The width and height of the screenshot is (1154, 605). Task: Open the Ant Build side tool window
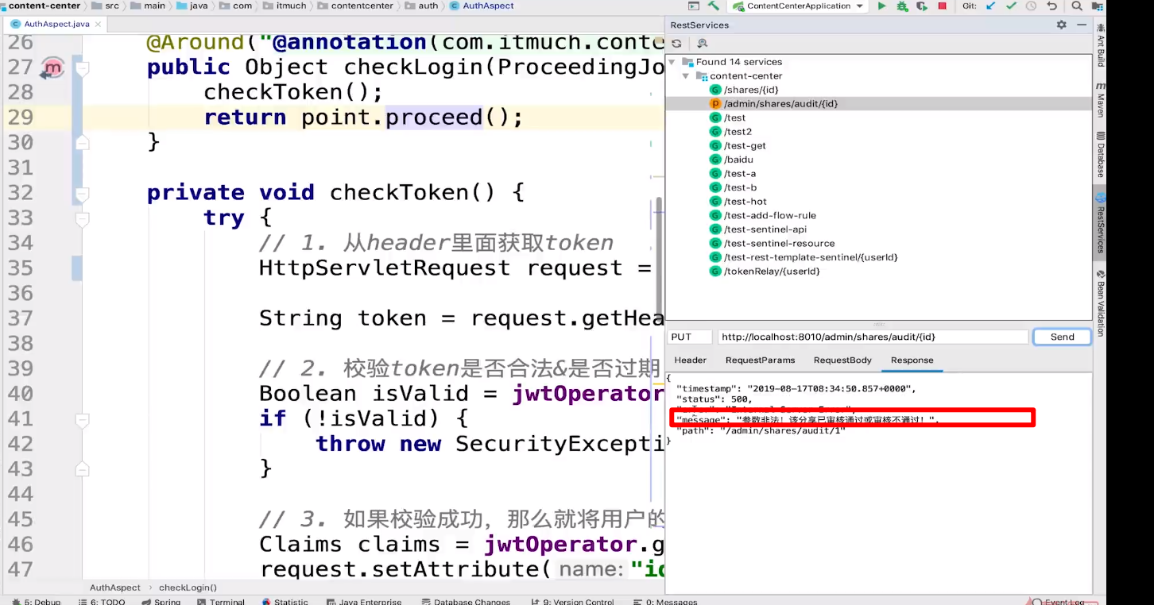(x=1101, y=44)
